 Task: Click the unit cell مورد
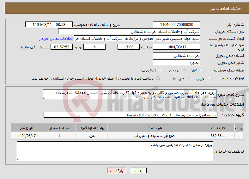[x=91, y=136]
